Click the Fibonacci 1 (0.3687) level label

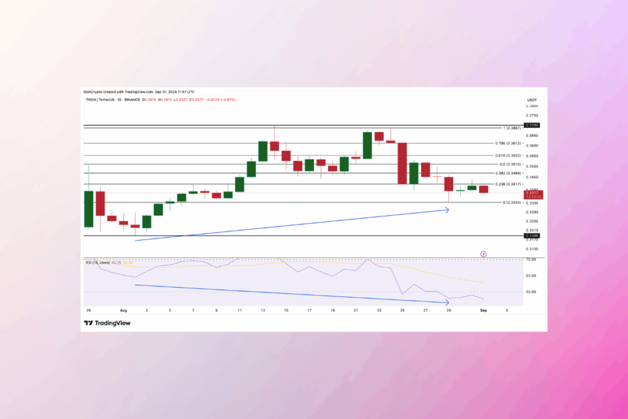(x=511, y=128)
